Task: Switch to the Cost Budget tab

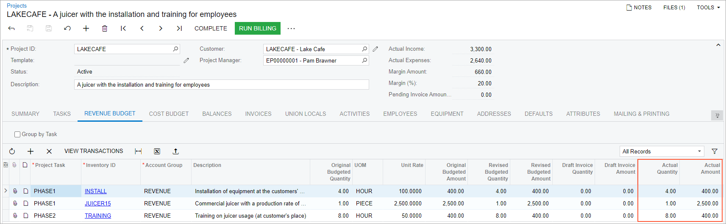Action: pos(169,114)
